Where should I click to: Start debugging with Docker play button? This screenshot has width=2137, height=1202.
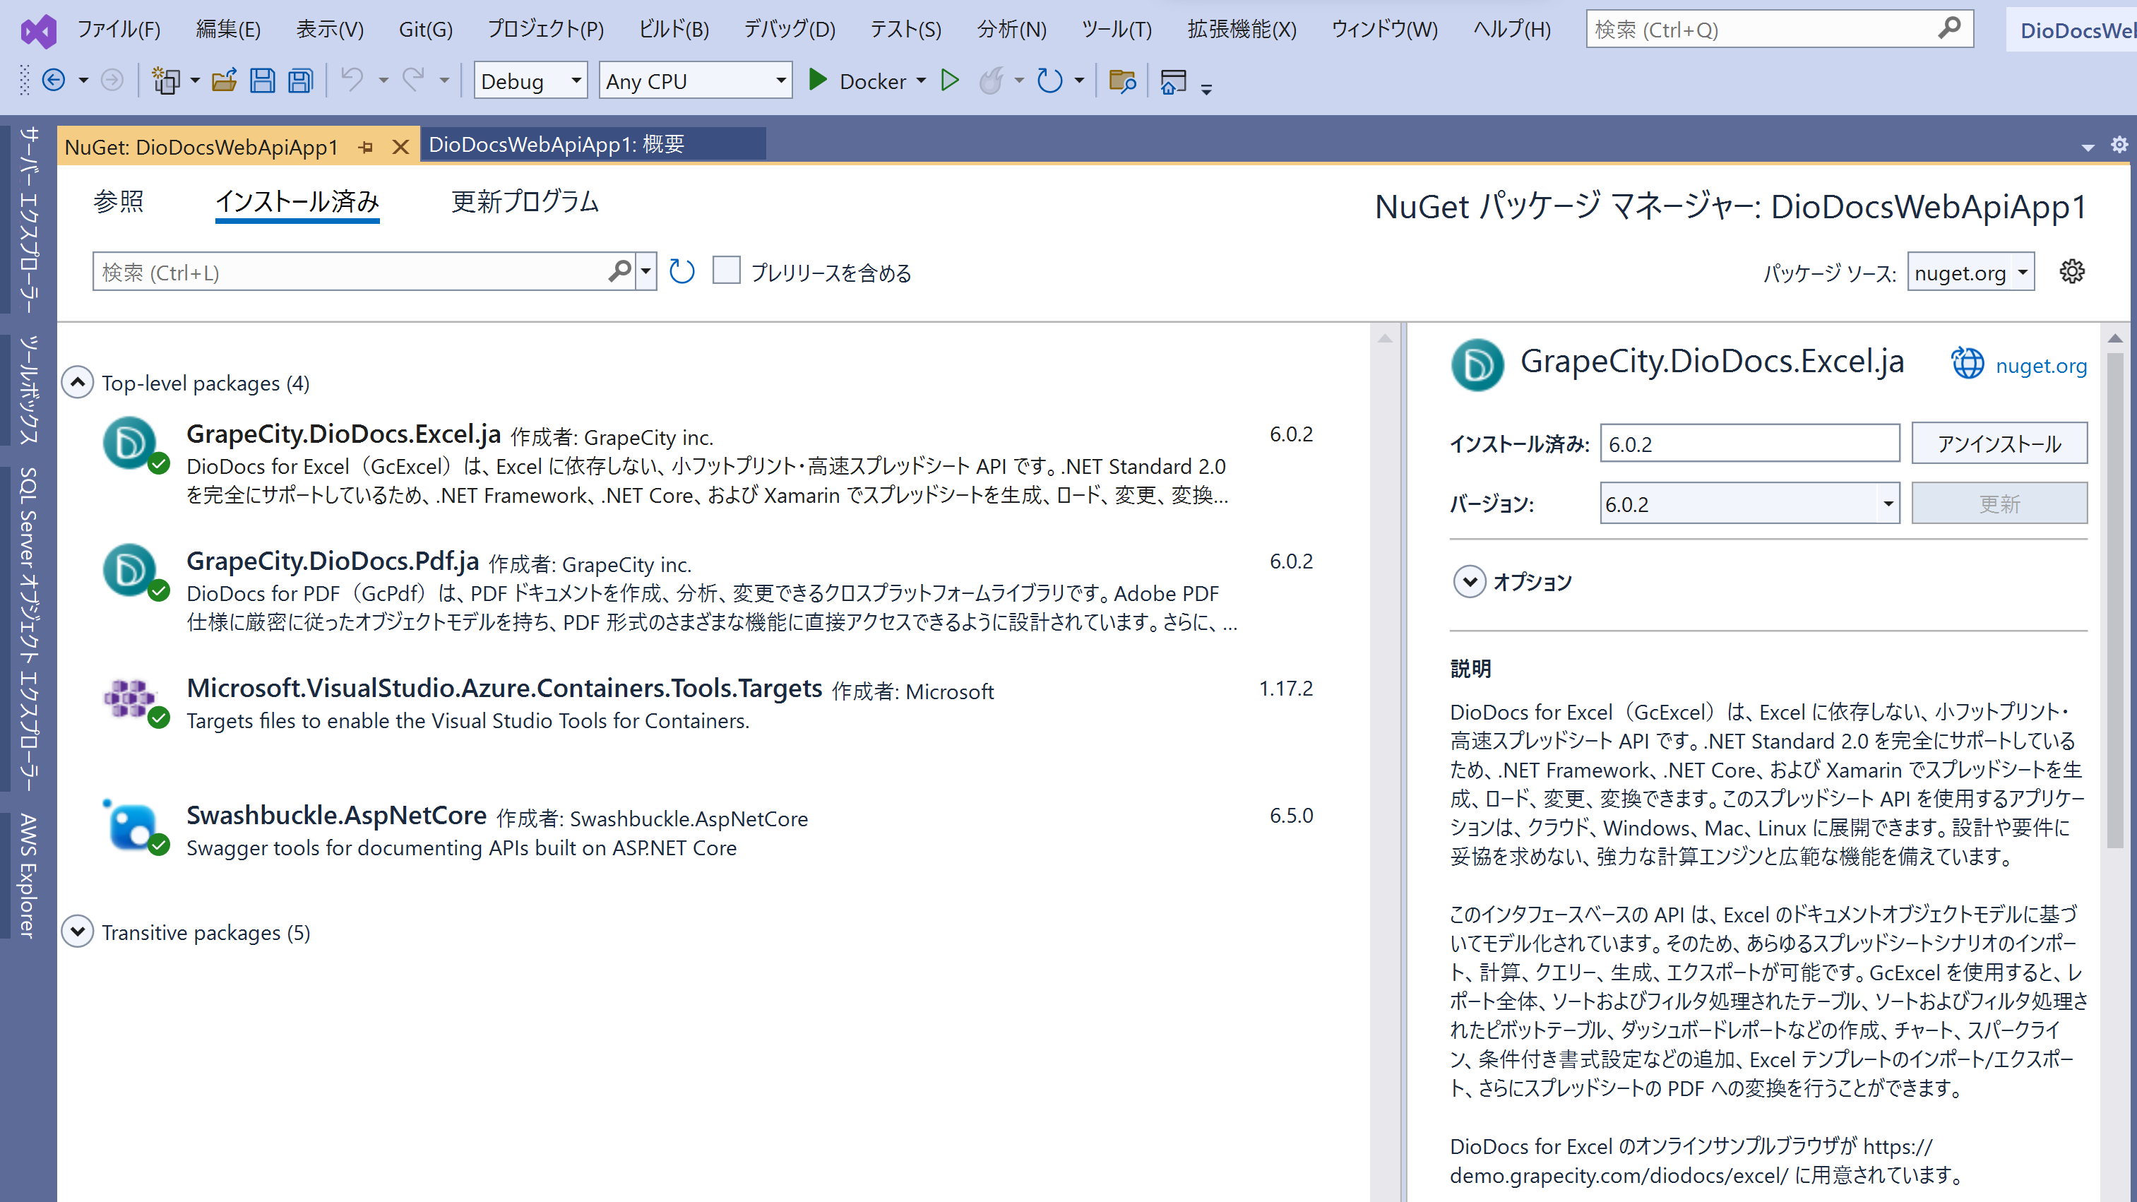[x=818, y=80]
